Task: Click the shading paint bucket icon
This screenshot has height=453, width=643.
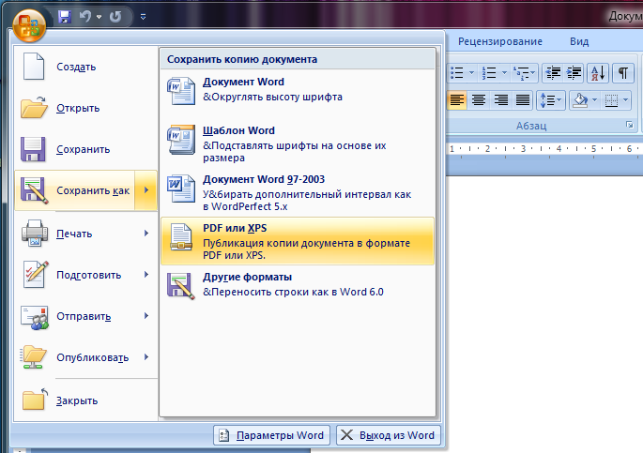Action: click(580, 100)
